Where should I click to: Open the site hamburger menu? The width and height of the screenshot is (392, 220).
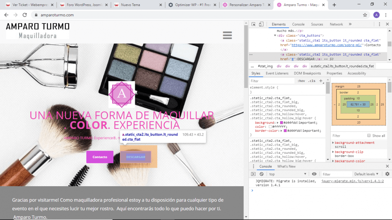pos(227,35)
